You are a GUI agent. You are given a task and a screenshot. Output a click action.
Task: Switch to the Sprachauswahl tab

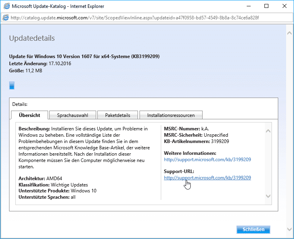pos(73,115)
